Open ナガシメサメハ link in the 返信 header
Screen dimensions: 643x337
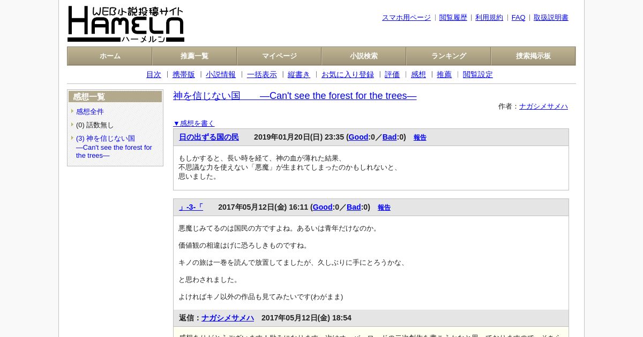[228, 318]
